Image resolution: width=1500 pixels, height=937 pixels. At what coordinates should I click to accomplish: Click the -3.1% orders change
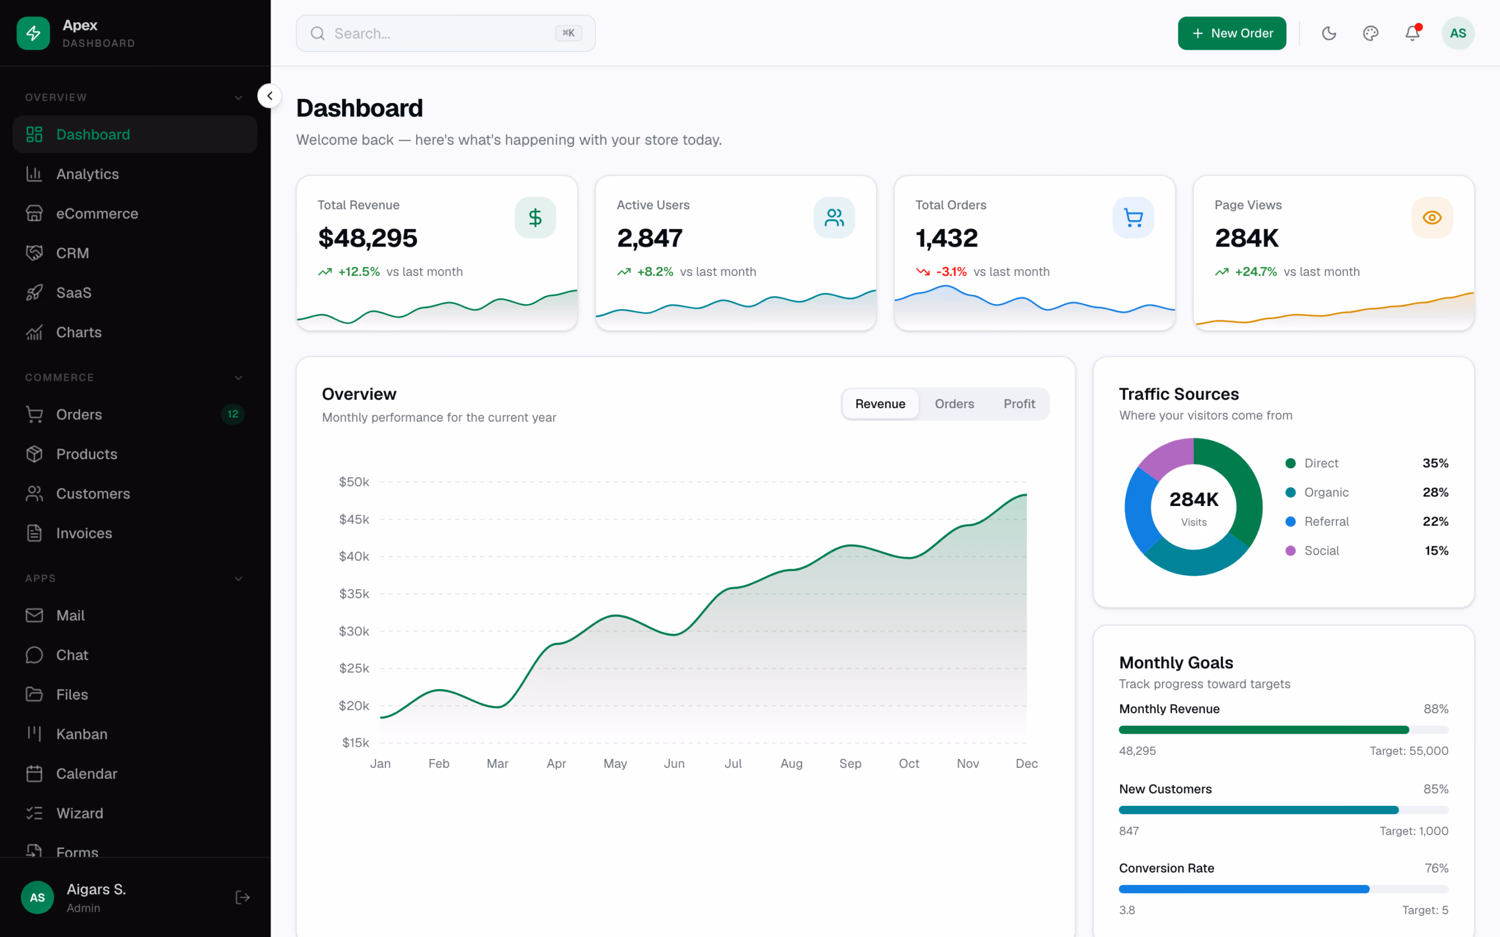point(951,271)
